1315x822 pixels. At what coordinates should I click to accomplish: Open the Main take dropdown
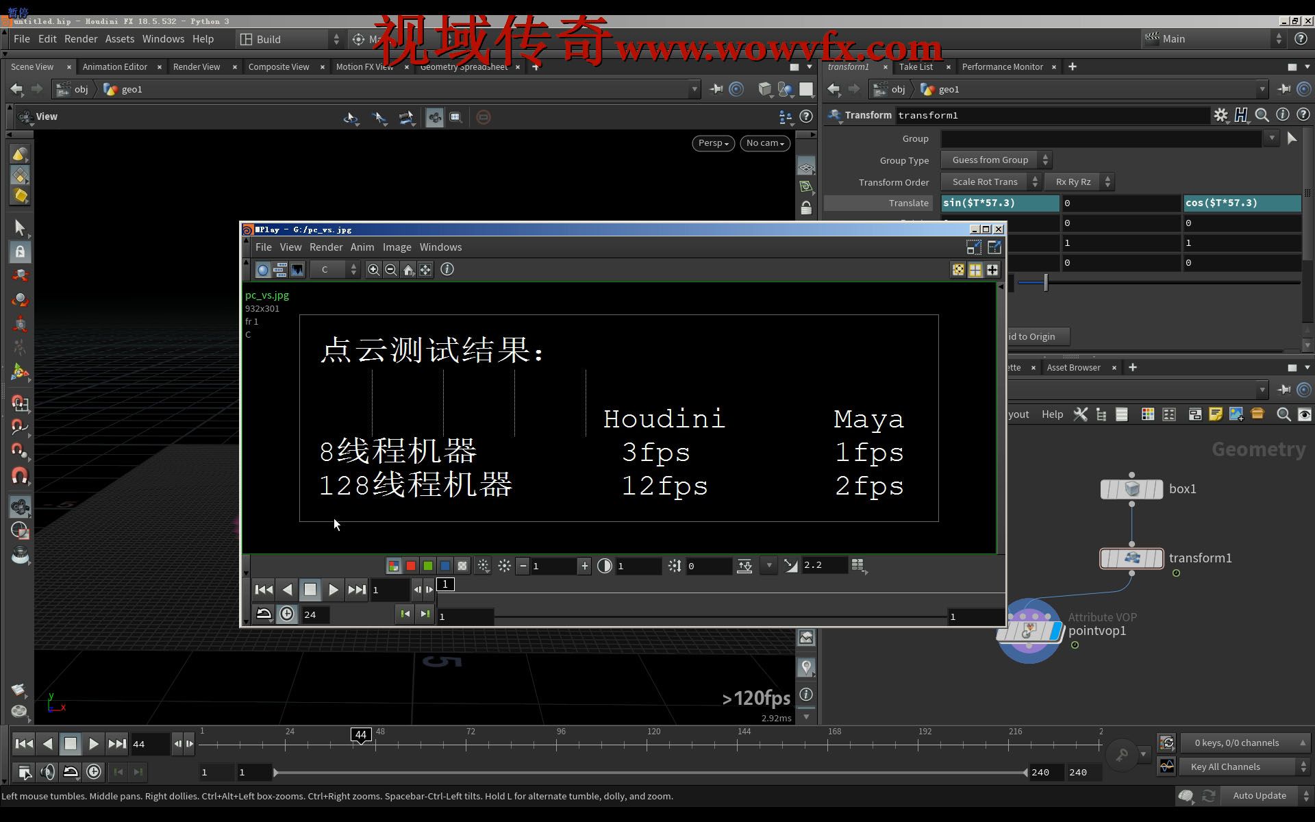(x=1214, y=39)
